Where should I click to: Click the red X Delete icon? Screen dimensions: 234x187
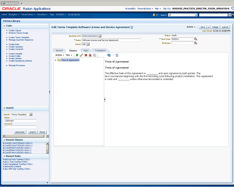click(x=86, y=55)
